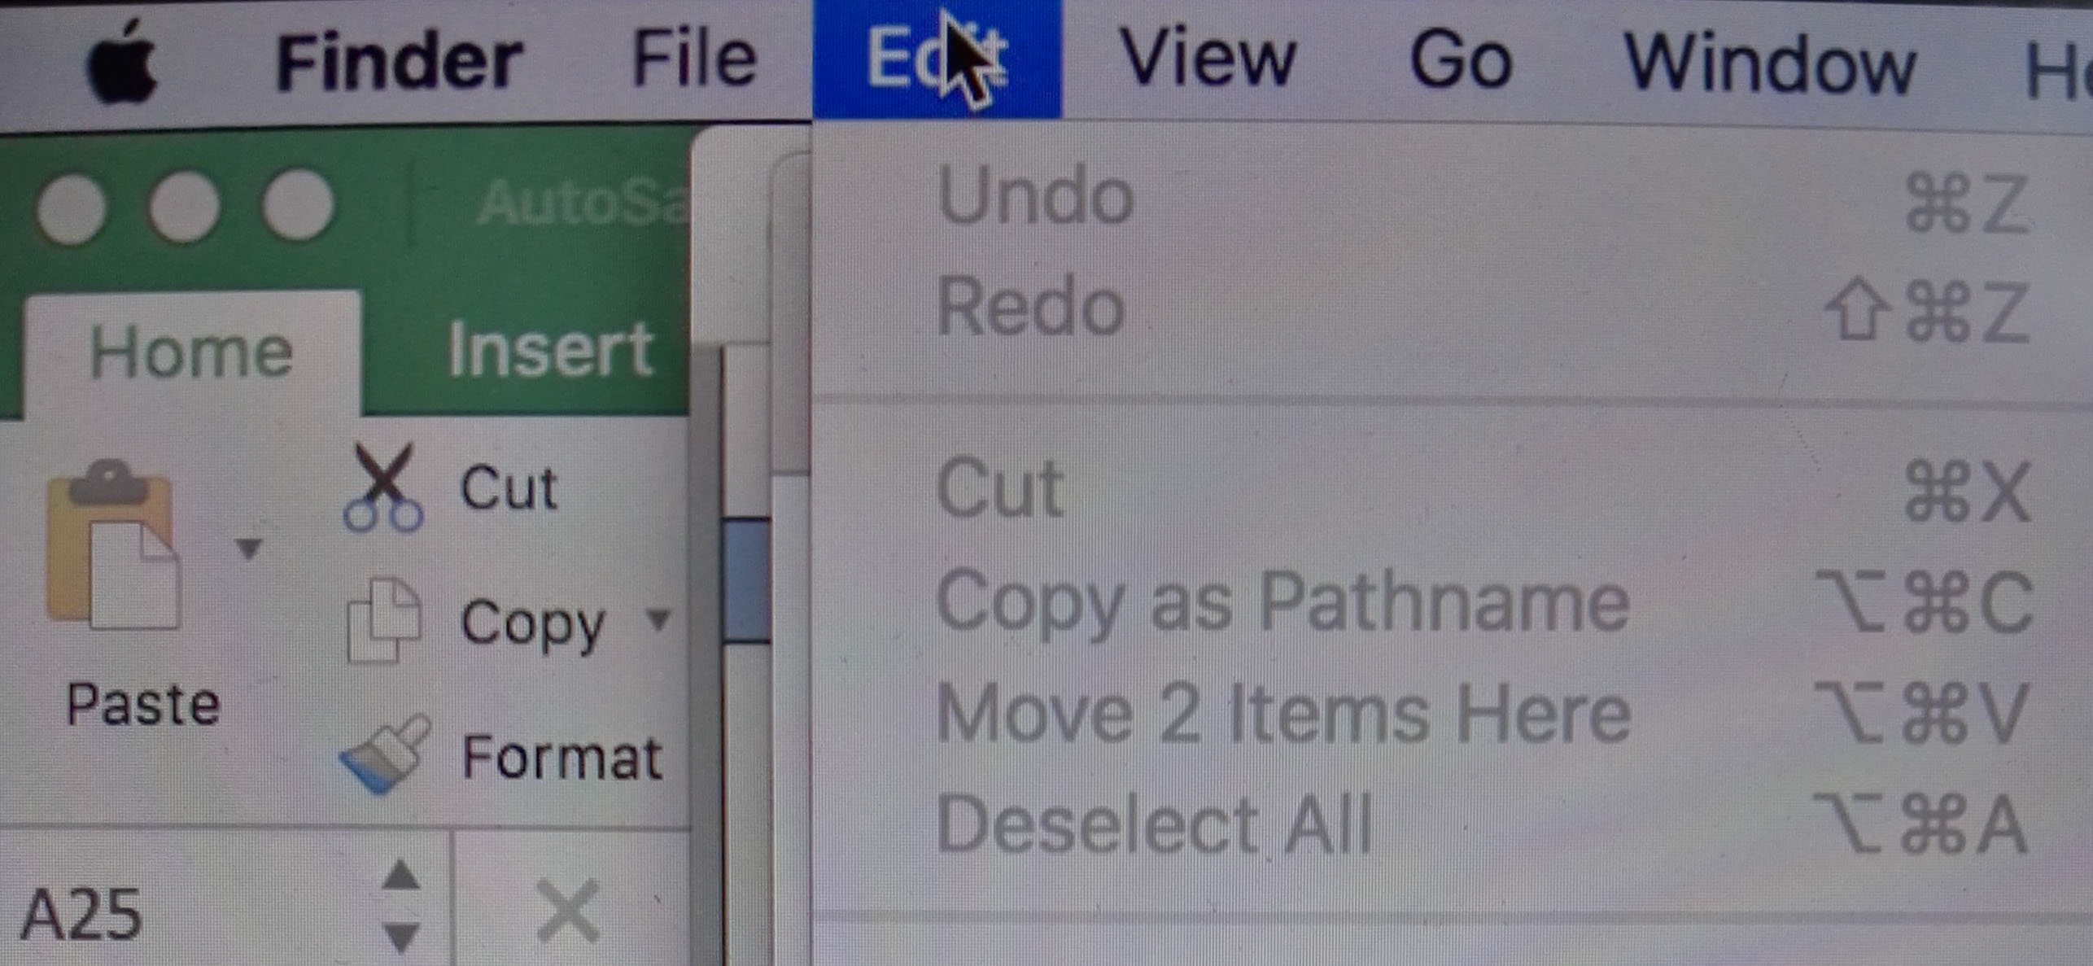Open the Go menu
This screenshot has height=966, width=2093.
(1462, 60)
